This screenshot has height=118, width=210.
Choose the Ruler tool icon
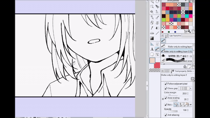pos(152,44)
